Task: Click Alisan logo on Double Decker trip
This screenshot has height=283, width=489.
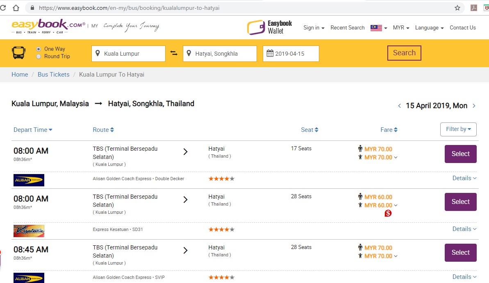Action: (x=29, y=180)
